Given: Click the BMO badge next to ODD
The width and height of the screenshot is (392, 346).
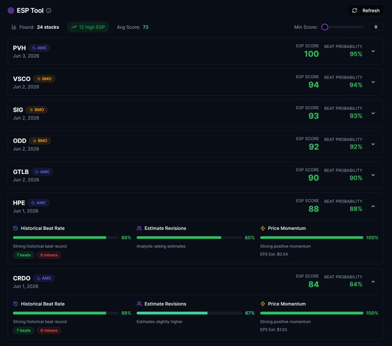Looking at the screenshot, I should pos(40,141).
